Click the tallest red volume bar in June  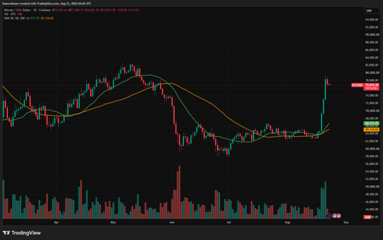180,193
